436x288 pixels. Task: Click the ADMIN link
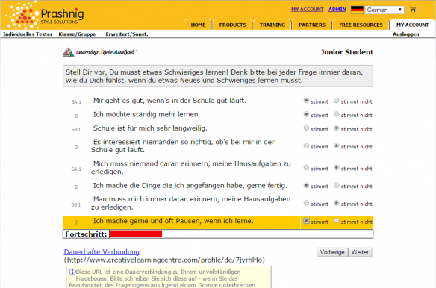[x=337, y=10]
